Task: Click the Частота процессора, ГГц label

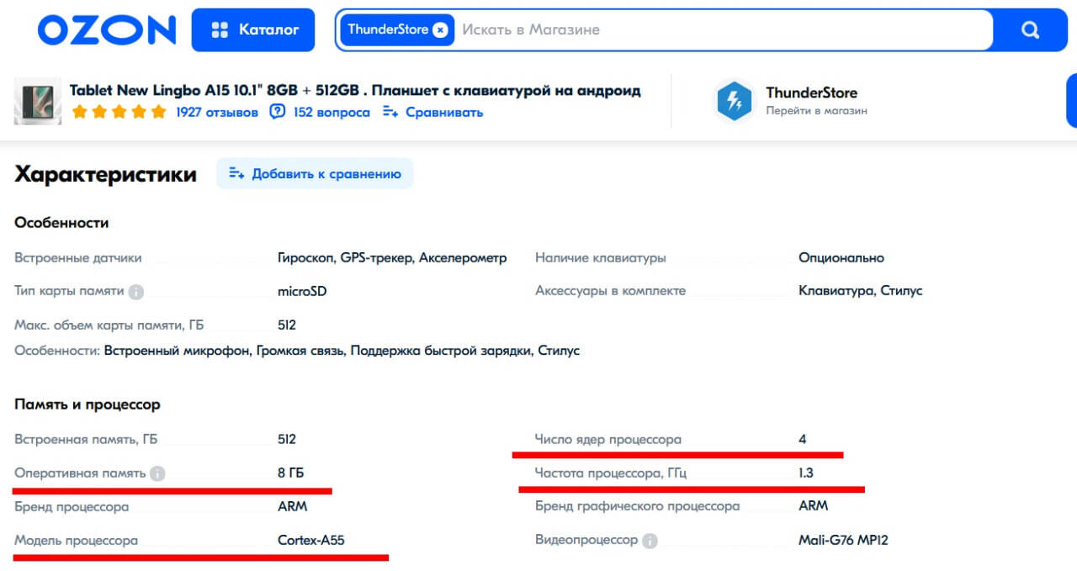Action: pos(611,473)
